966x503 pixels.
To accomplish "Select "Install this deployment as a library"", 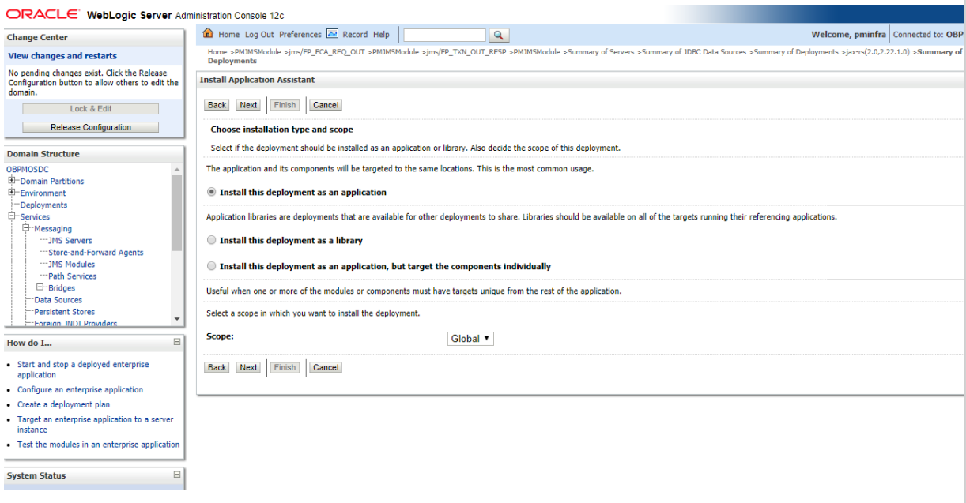I will (x=211, y=240).
